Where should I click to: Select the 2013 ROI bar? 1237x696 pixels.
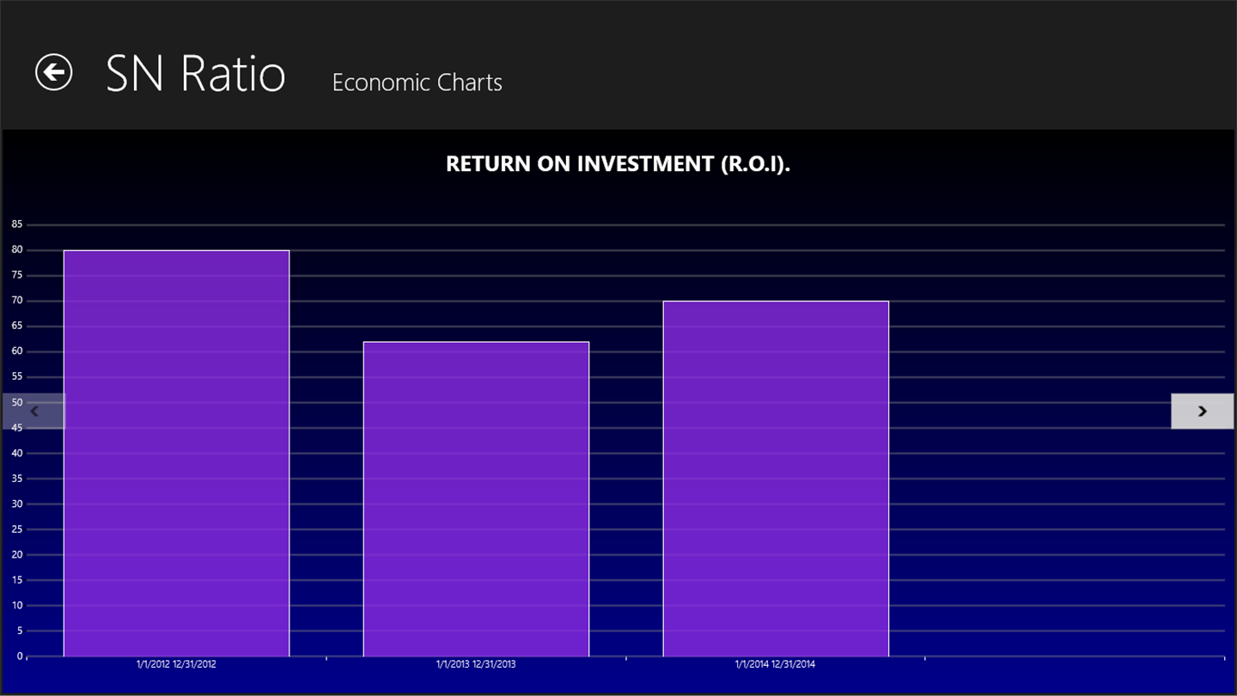click(x=476, y=498)
